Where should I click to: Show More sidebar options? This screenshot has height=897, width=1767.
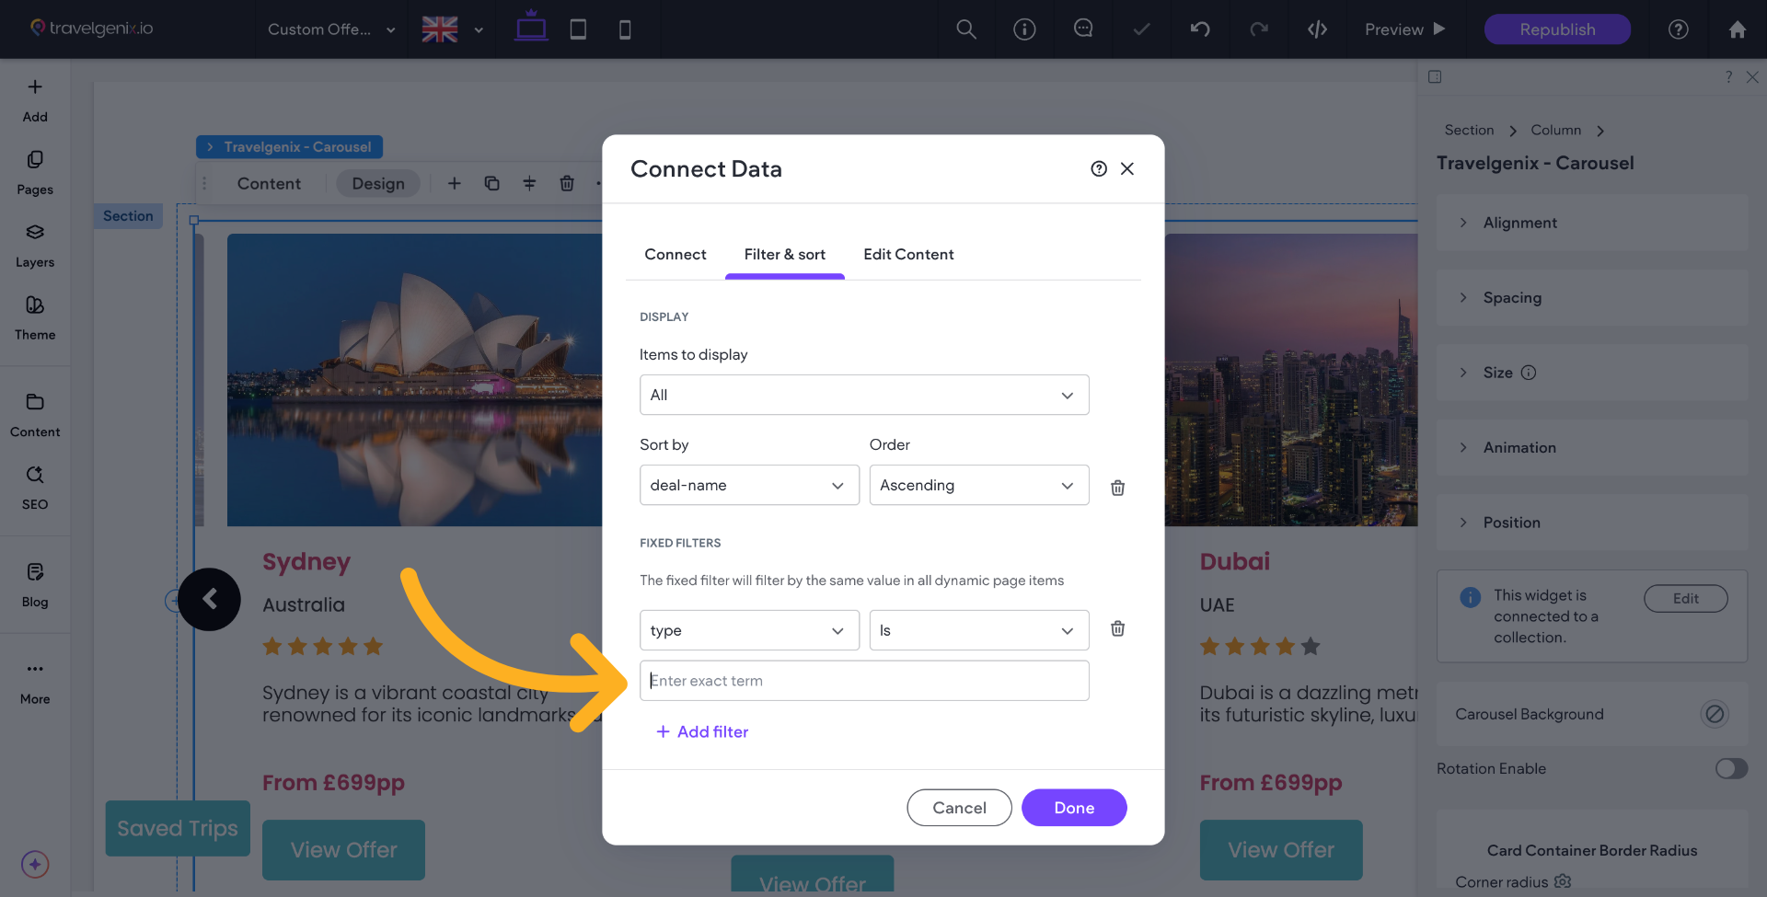tap(35, 682)
